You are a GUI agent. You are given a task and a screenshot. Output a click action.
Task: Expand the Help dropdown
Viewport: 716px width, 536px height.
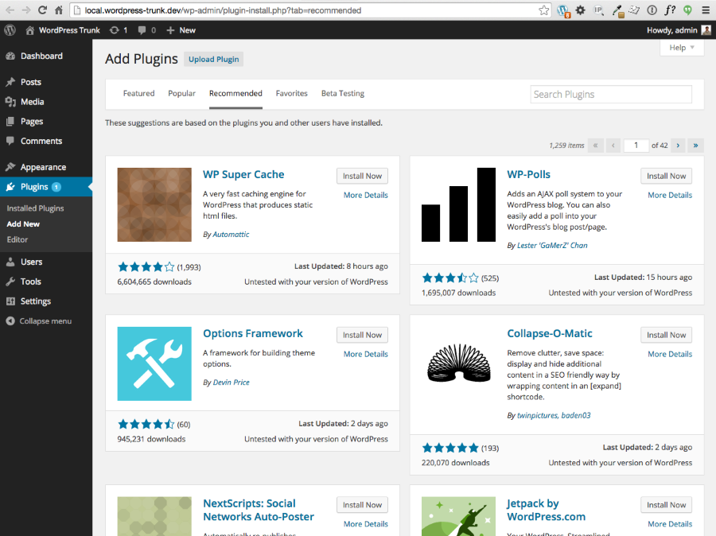[x=682, y=48]
